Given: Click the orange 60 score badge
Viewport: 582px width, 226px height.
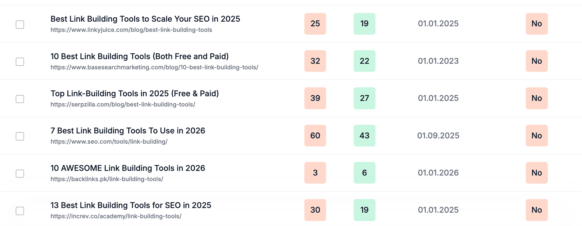Looking at the screenshot, I should coord(315,136).
